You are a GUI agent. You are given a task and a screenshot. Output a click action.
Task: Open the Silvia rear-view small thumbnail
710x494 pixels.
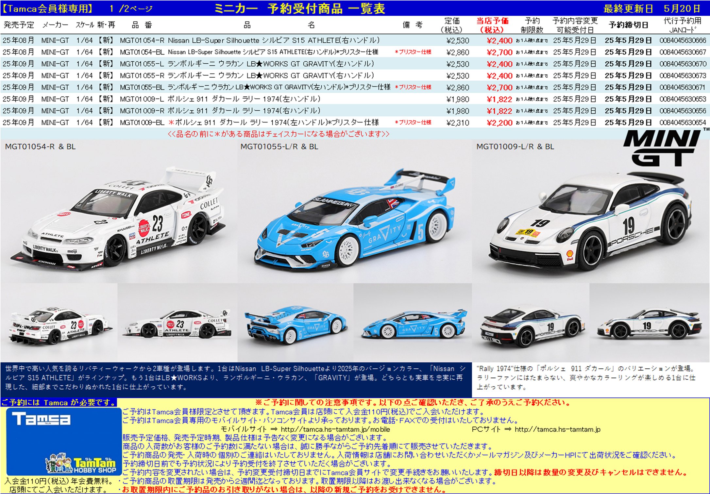pyautogui.click(x=59, y=323)
